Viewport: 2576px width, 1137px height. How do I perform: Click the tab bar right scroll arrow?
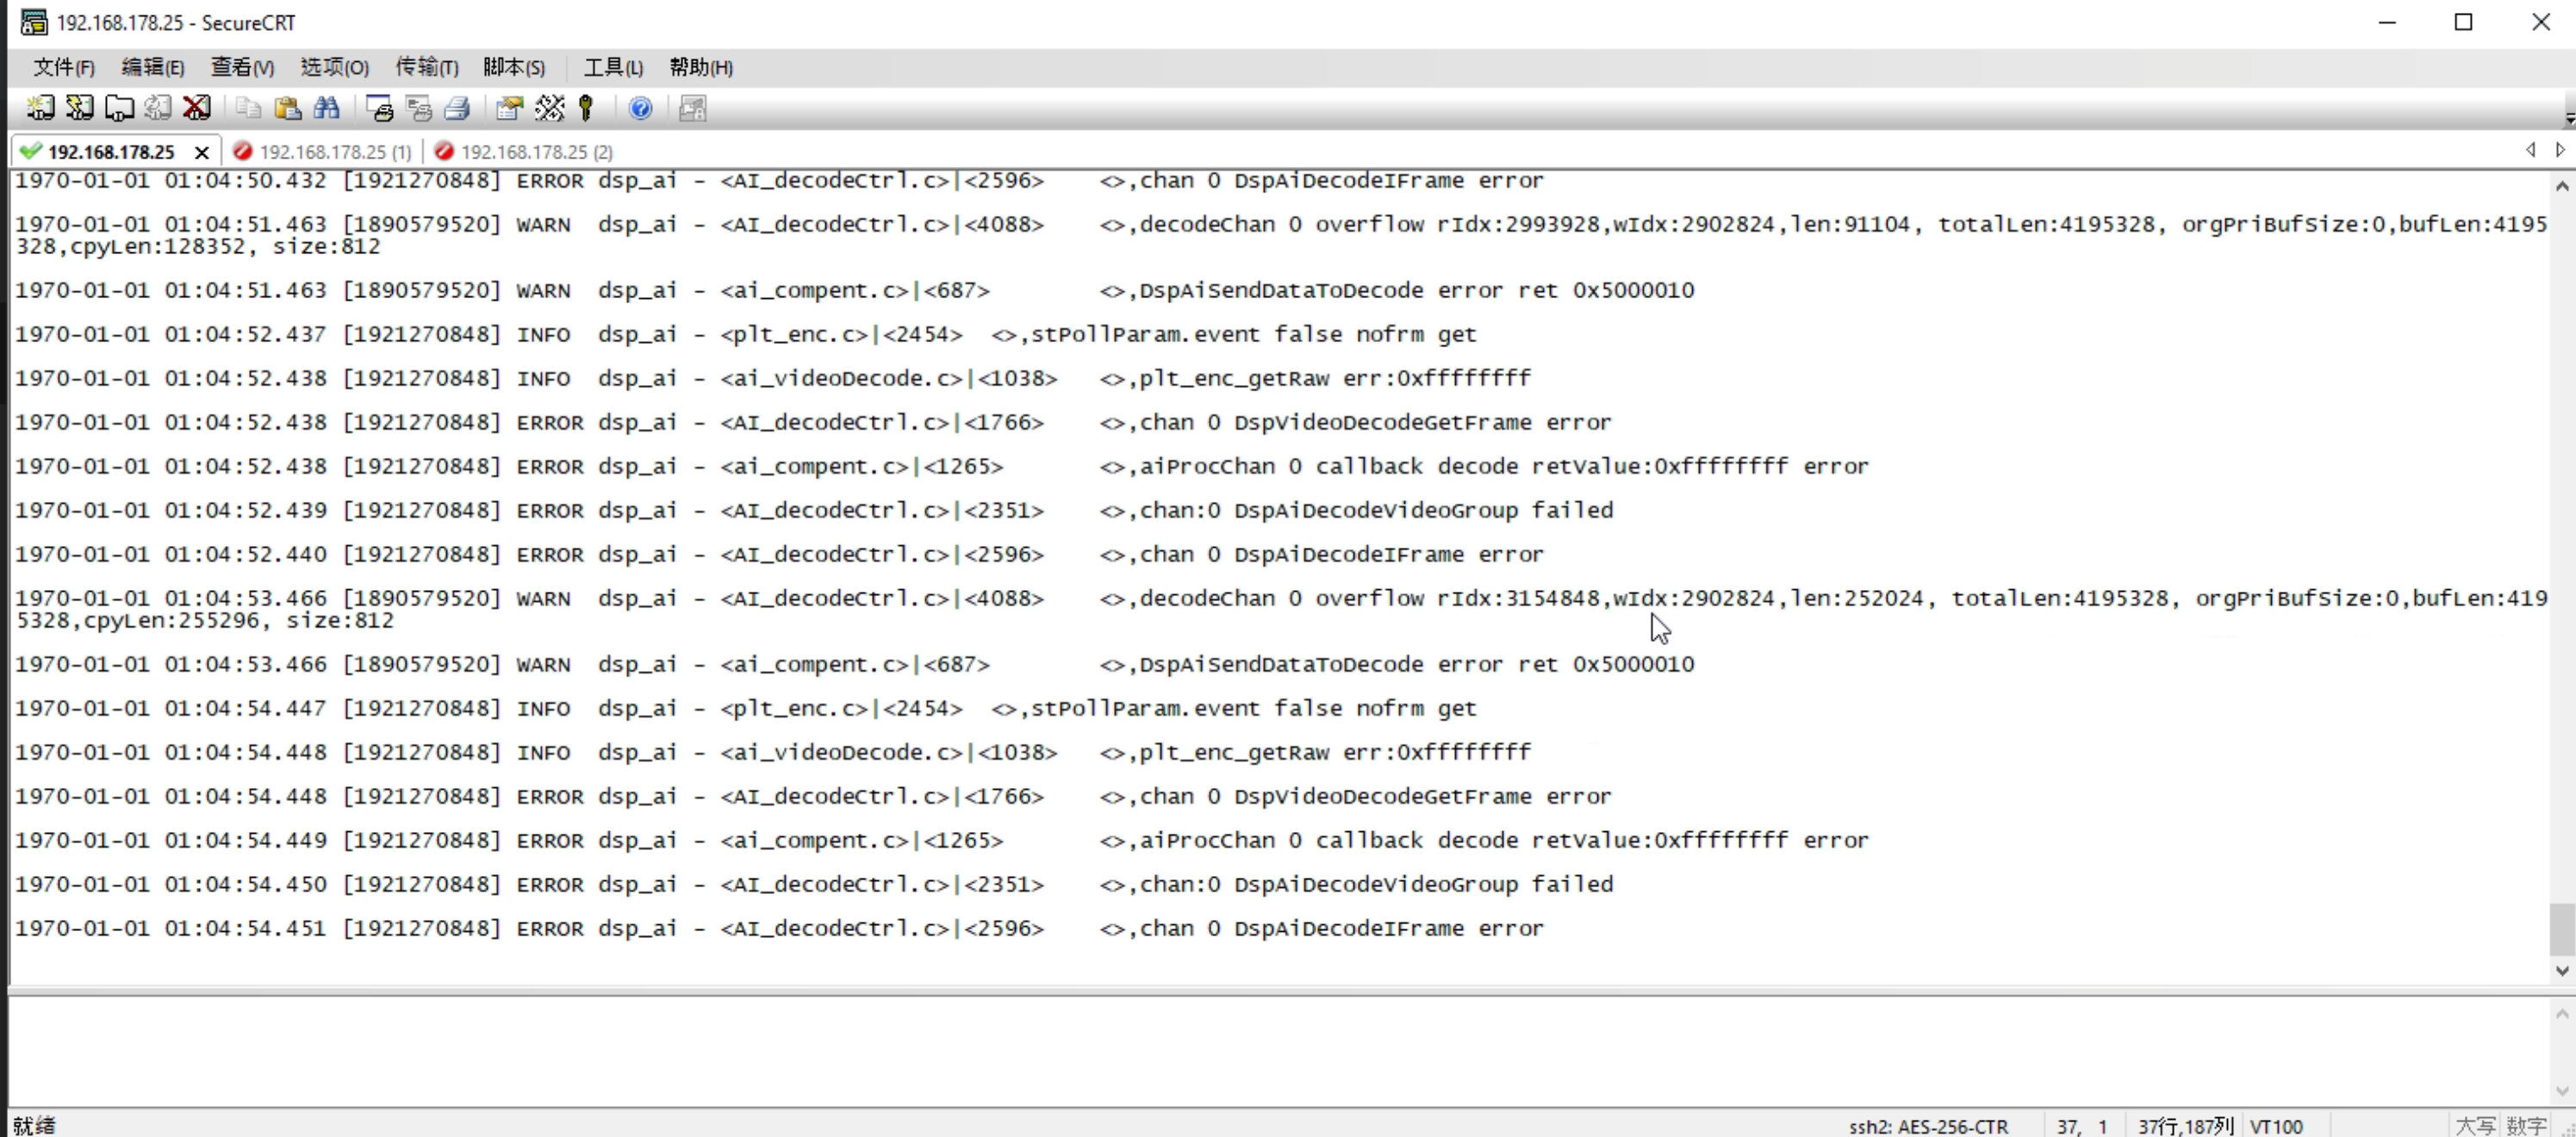[x=2561, y=150]
